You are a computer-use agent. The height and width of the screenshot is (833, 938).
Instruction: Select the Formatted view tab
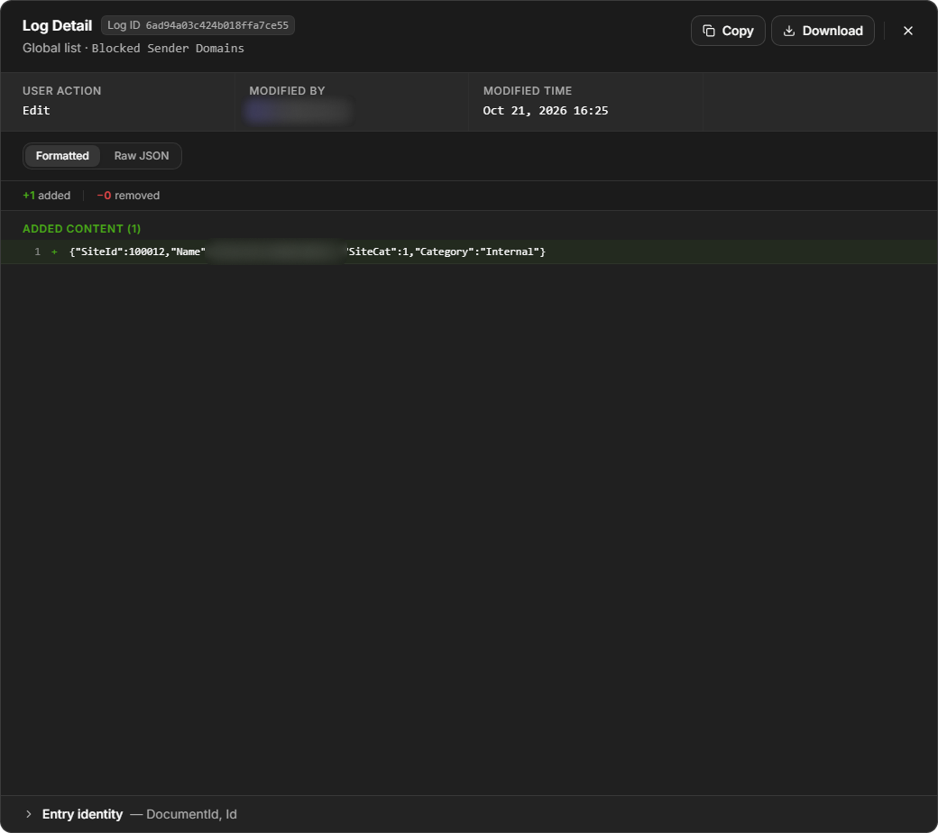[x=62, y=155]
